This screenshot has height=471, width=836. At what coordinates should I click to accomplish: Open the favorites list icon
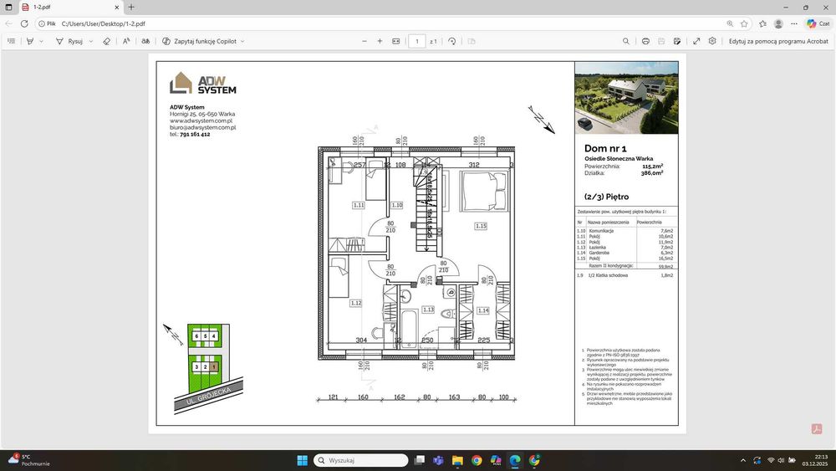click(763, 23)
